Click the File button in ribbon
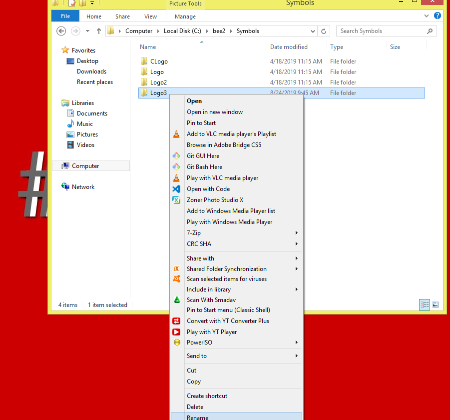 [x=65, y=16]
